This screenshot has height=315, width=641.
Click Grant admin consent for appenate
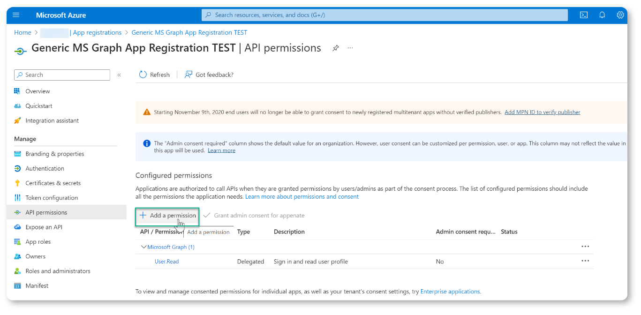[x=254, y=216]
